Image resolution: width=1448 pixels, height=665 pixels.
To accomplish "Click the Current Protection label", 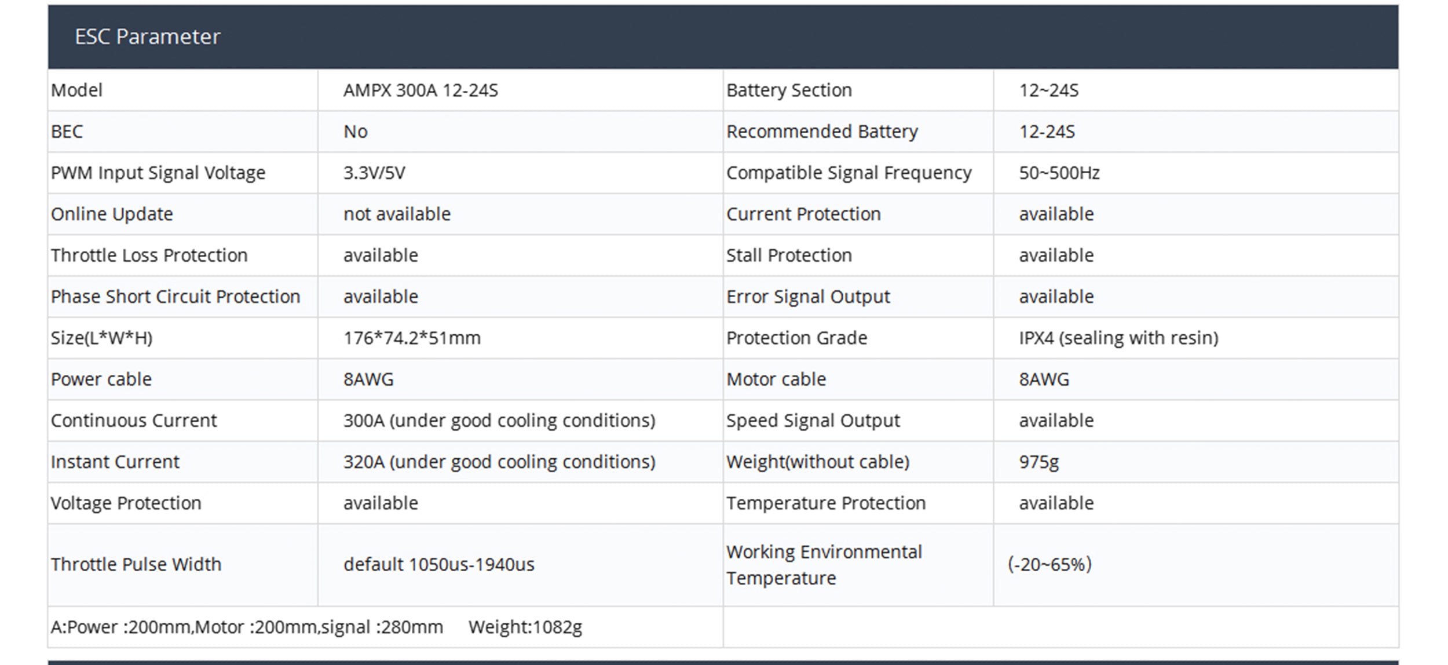I will click(x=803, y=214).
